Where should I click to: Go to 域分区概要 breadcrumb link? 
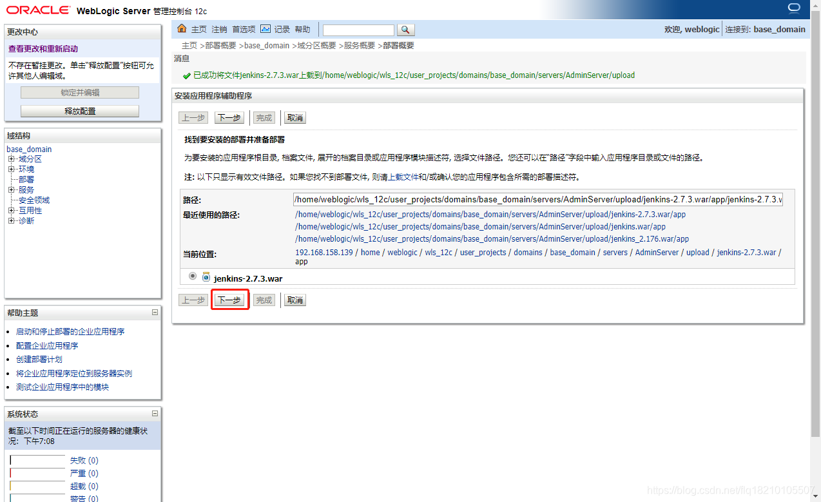point(316,46)
